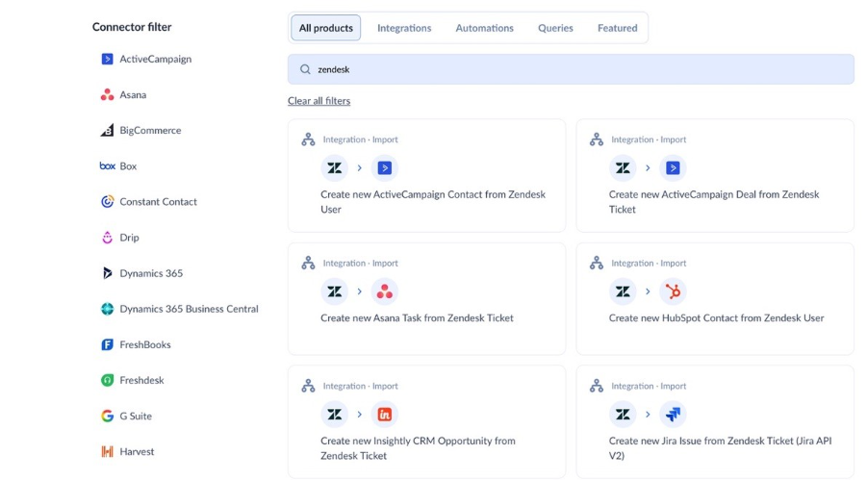Open the Queries tab
This screenshot has width=867, height=480.
click(555, 28)
